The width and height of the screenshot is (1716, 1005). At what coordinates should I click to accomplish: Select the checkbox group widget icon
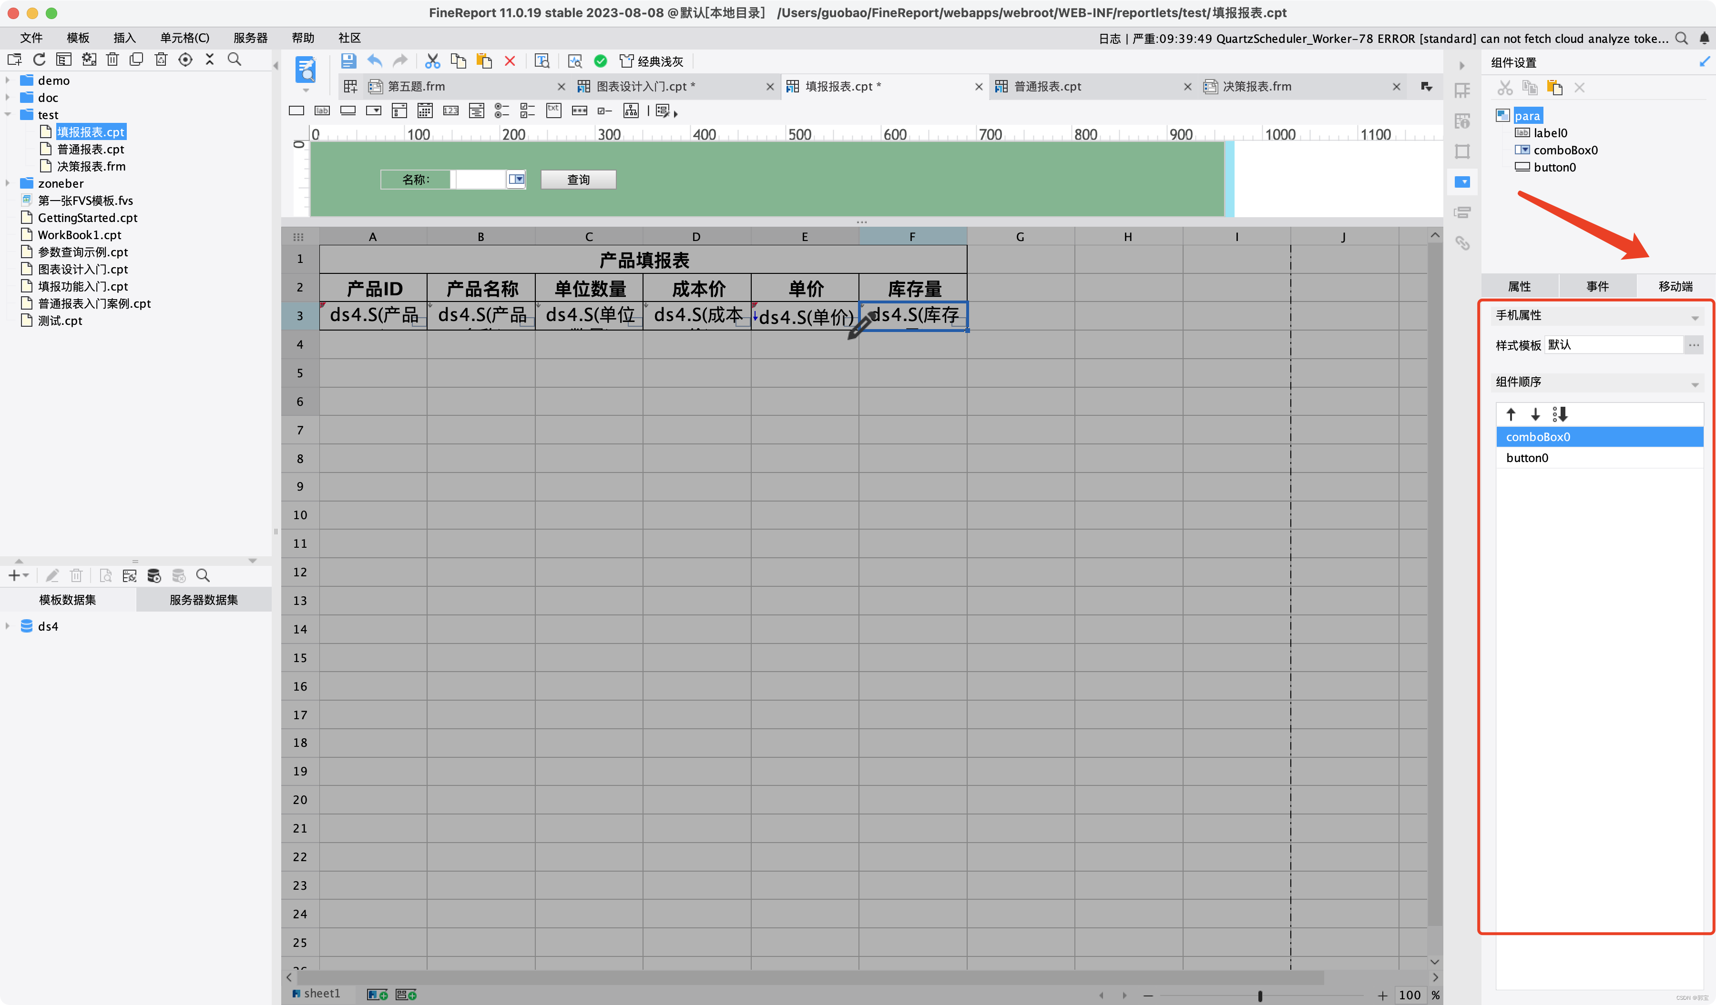(528, 111)
